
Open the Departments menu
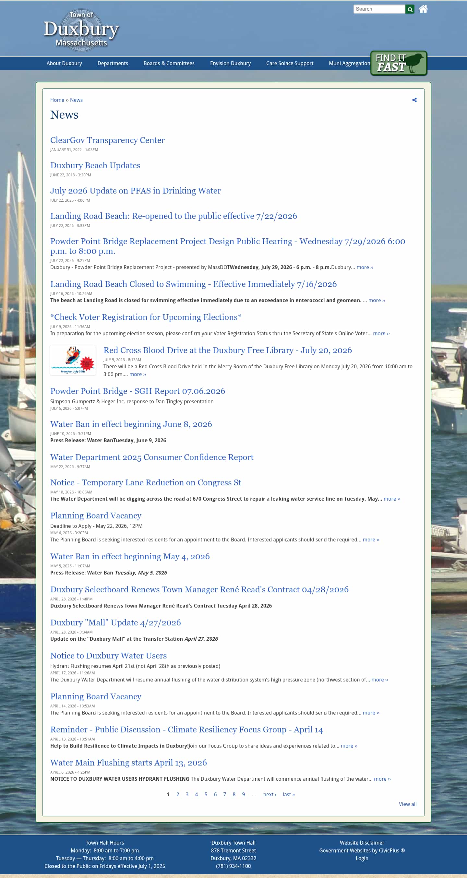113,64
